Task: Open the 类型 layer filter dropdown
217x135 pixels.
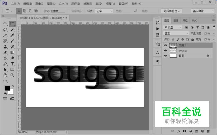Action: click(x=172, y=28)
